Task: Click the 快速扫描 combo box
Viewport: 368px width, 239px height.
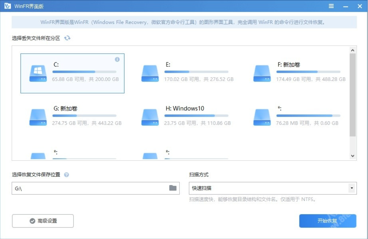Action: [269, 188]
